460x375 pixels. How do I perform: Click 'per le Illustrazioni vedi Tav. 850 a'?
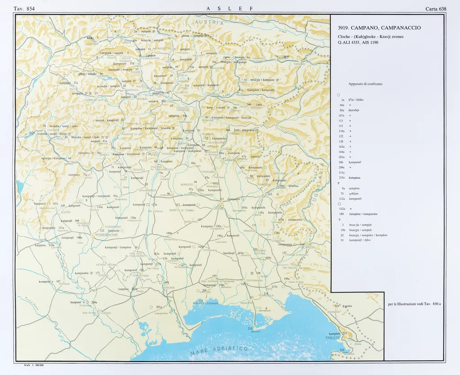(x=414, y=304)
